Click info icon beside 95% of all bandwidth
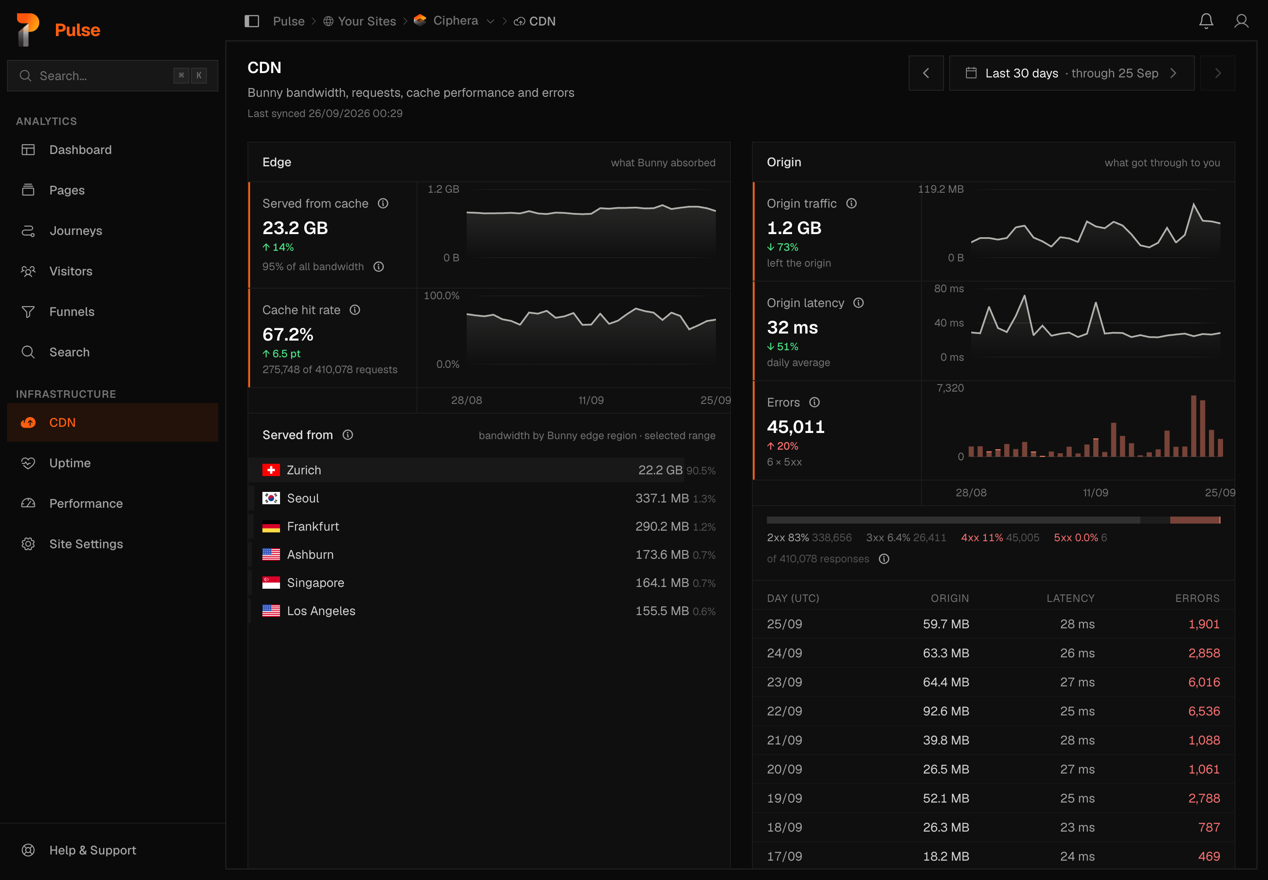1268x880 pixels. click(379, 267)
